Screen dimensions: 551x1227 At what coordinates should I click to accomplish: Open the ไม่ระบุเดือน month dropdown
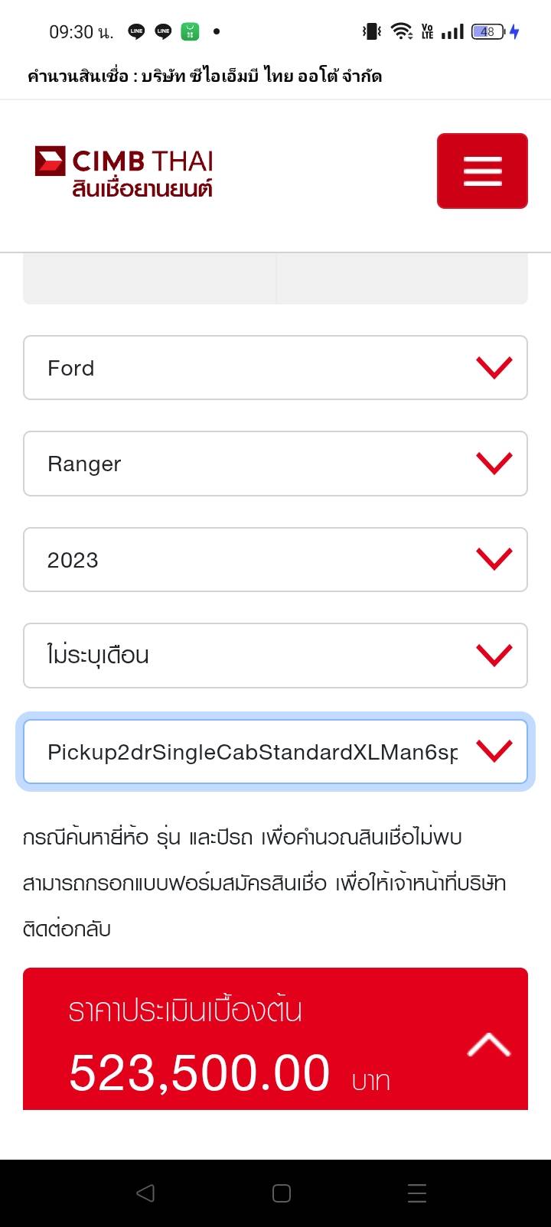(x=275, y=656)
